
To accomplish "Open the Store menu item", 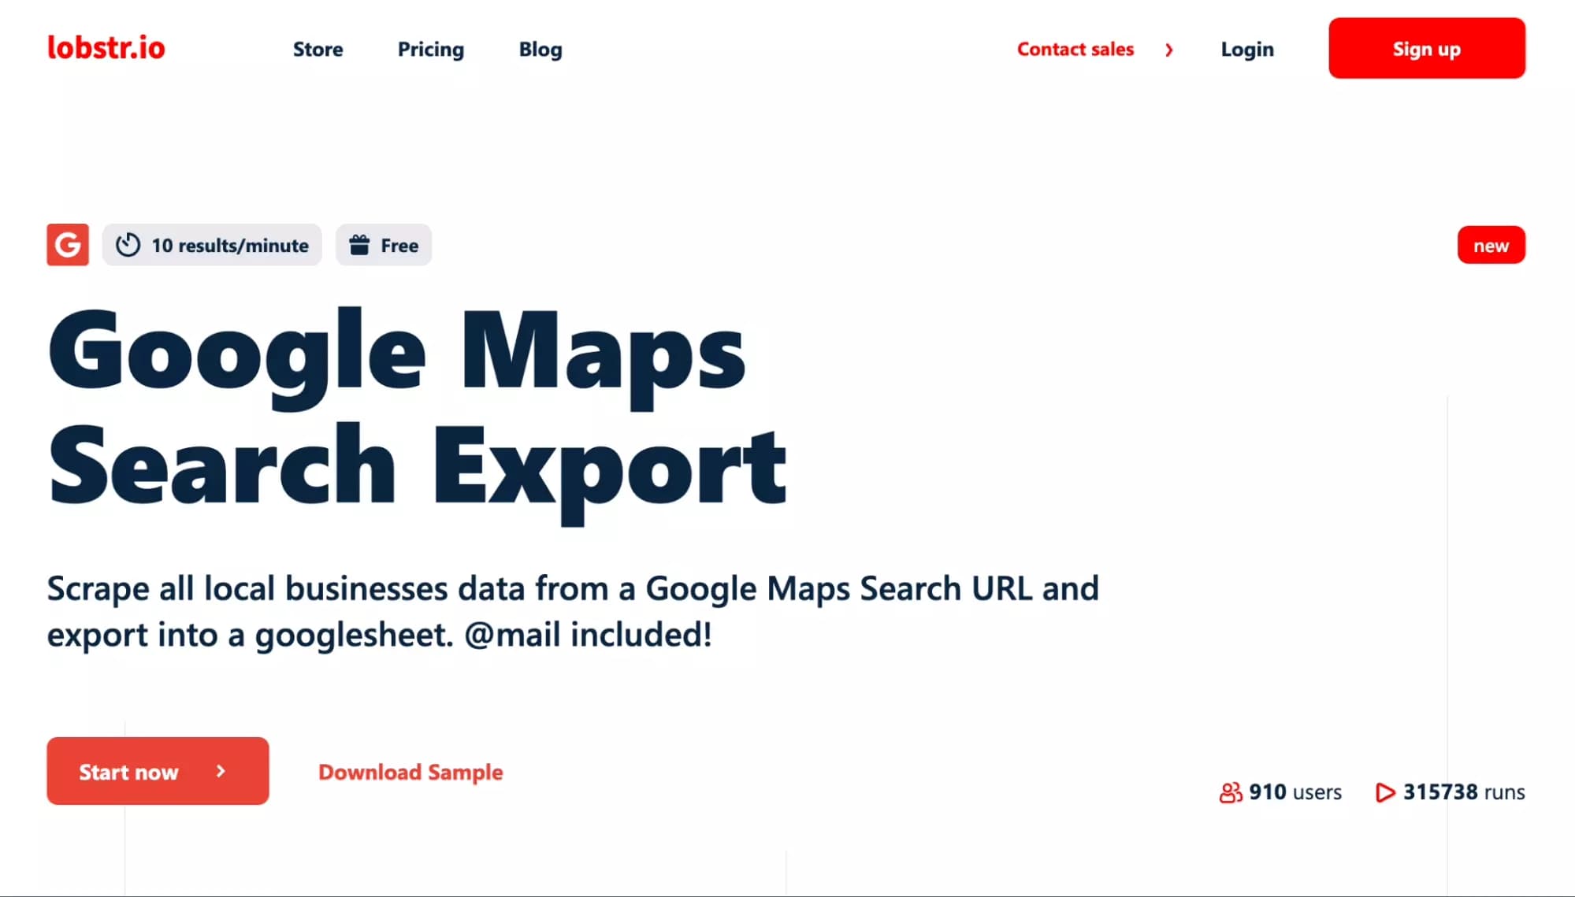I will point(318,49).
